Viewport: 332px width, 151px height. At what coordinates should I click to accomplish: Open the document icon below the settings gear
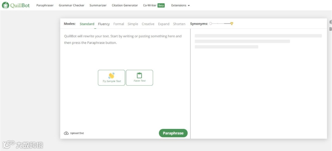[331, 29]
